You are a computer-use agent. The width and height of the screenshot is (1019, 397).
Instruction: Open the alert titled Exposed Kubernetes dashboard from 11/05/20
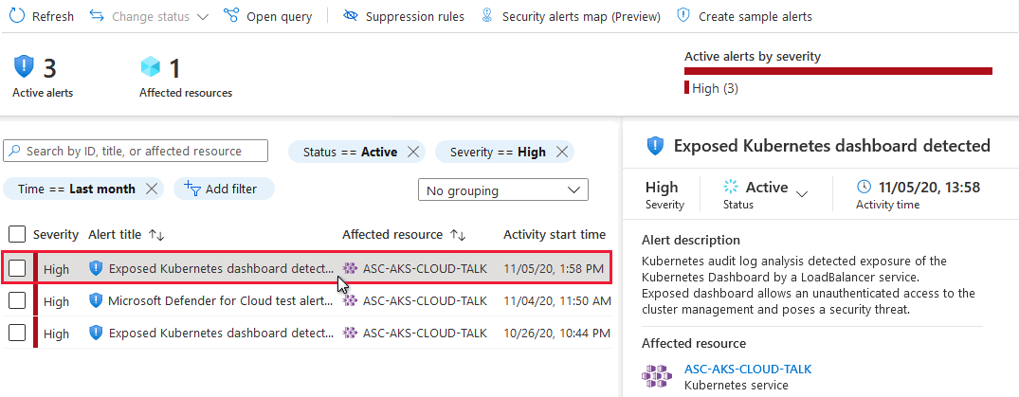(222, 268)
